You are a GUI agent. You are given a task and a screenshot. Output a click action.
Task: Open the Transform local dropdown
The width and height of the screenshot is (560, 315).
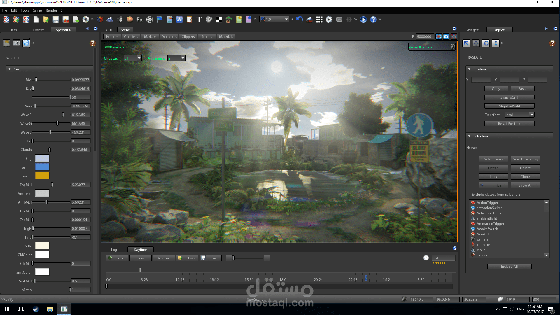[x=531, y=115]
